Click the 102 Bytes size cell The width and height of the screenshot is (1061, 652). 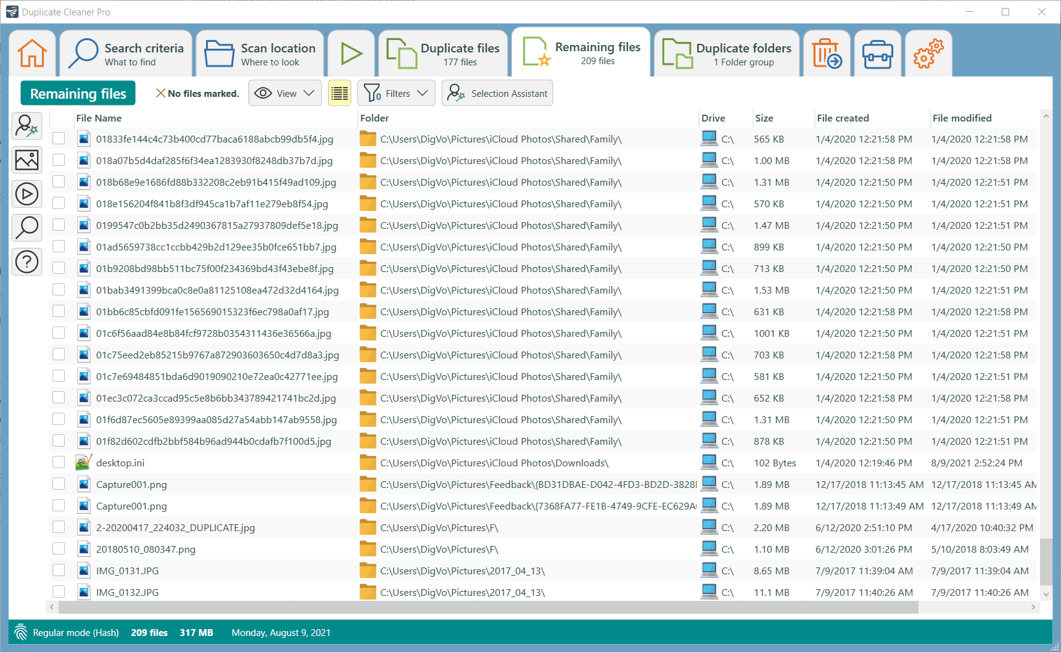point(775,463)
